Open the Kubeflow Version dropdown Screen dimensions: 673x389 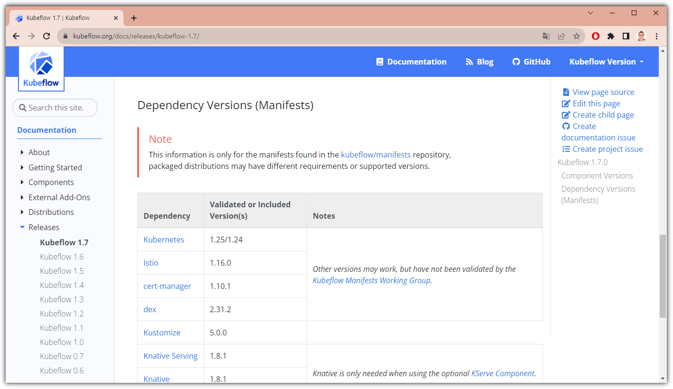607,62
